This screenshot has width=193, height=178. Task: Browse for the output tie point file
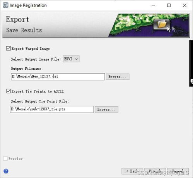click(x=106, y=109)
